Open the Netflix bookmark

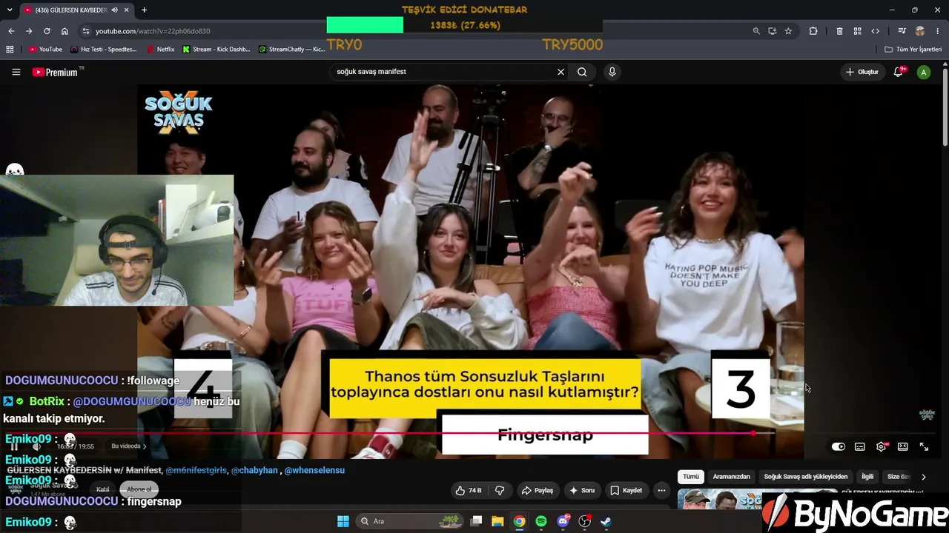click(x=161, y=50)
